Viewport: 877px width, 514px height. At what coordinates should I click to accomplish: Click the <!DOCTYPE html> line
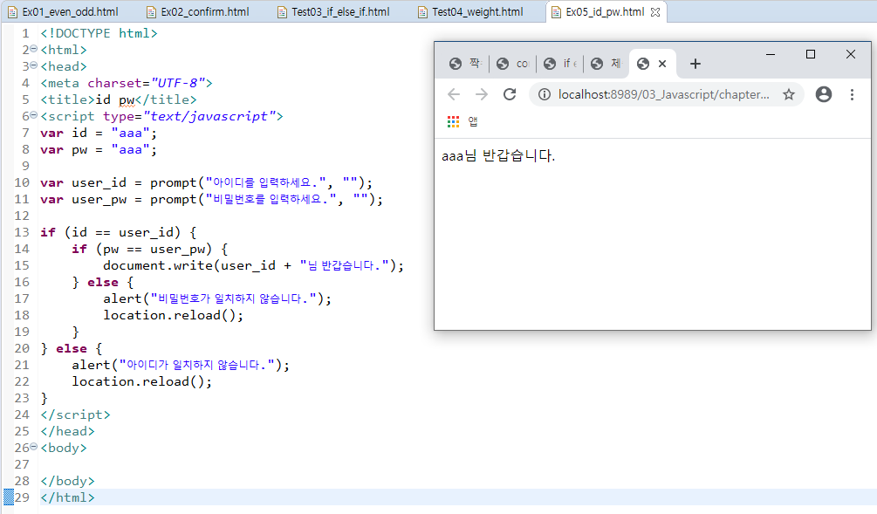pyautogui.click(x=99, y=33)
